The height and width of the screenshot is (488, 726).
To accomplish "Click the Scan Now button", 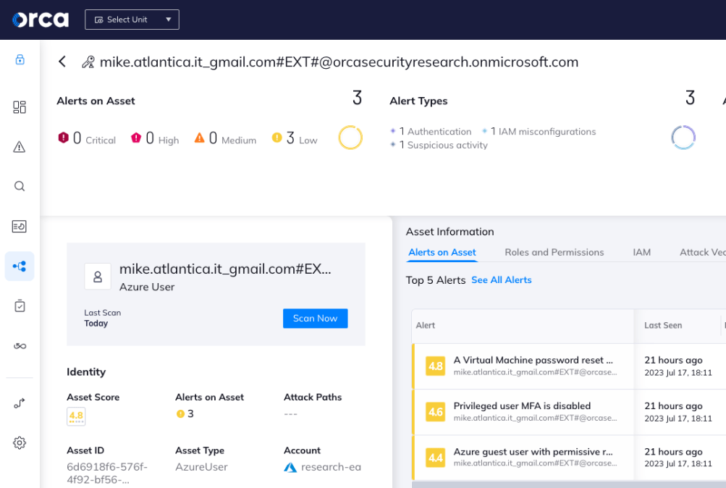I will coord(316,319).
